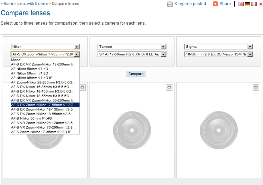Pick AF-S VR Zoom-Nikkor 70-200mm f/2.8

45,127
